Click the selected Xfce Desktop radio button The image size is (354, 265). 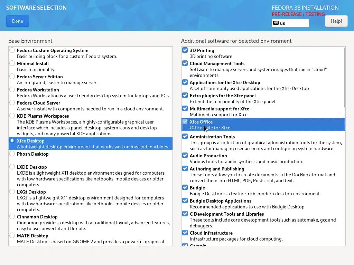click(12, 141)
